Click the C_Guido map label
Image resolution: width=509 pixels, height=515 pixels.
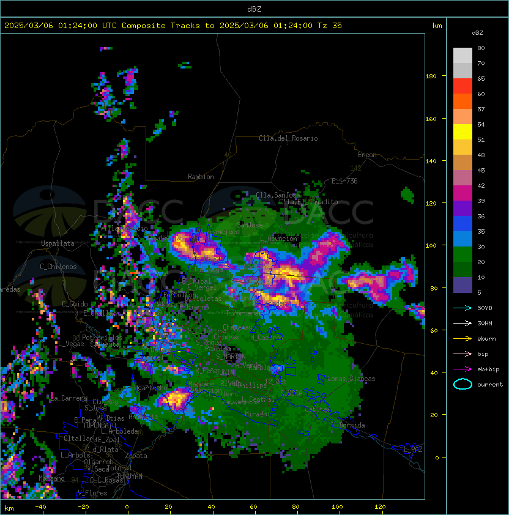coord(75,304)
